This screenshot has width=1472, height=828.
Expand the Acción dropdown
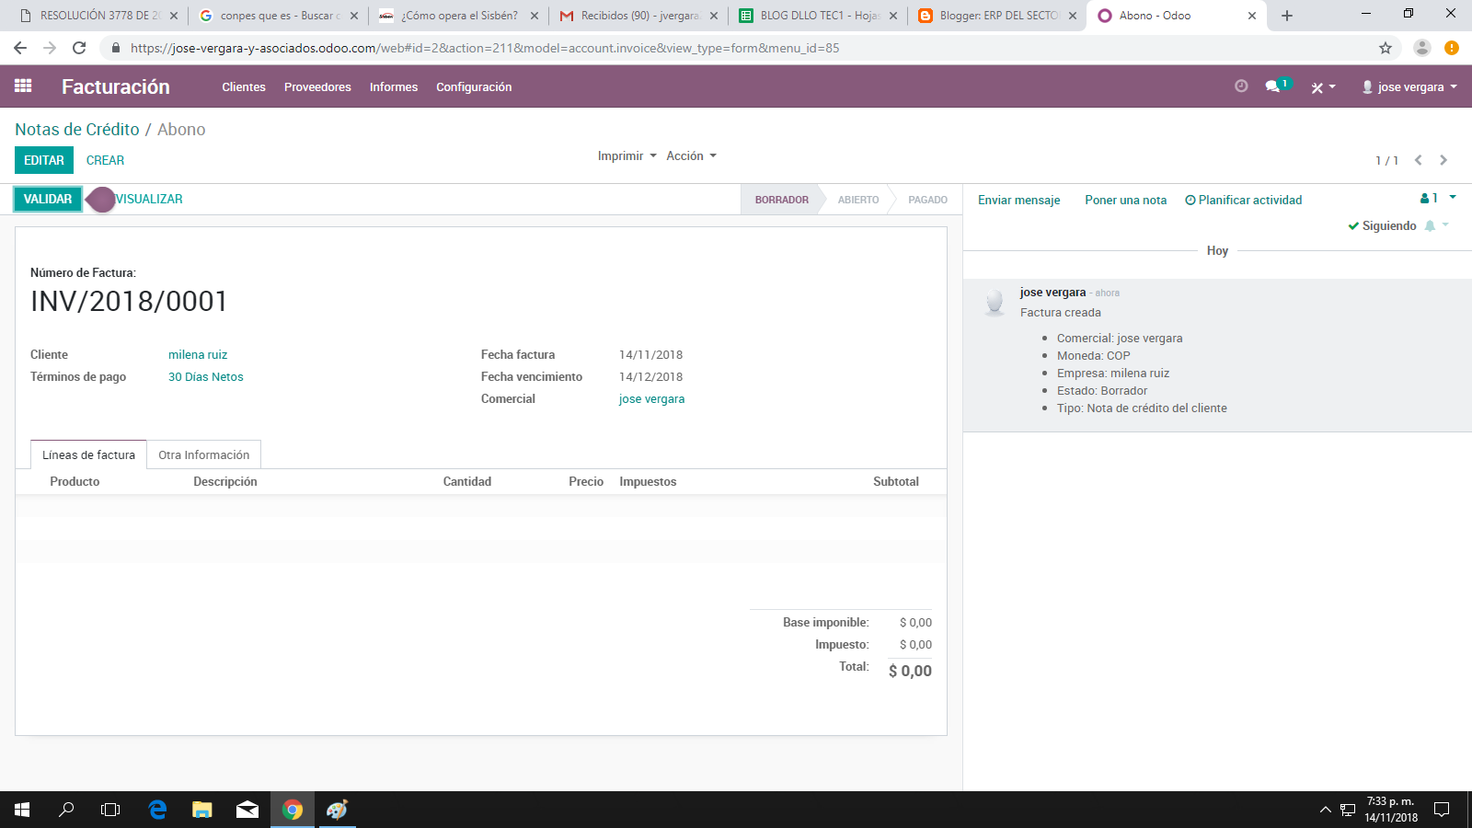tap(692, 155)
